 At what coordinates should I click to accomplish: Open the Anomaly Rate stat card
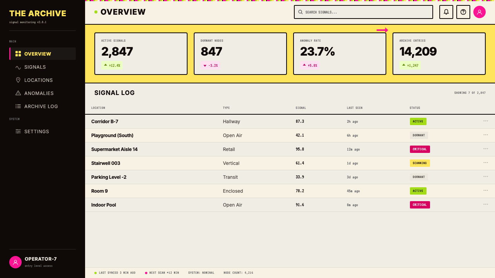340,54
